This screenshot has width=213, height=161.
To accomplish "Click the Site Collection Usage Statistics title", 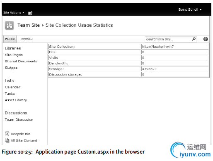I will (79, 25).
